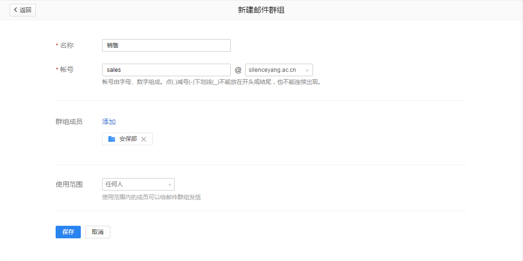Click the 帐号 field label

pyautogui.click(x=66, y=69)
